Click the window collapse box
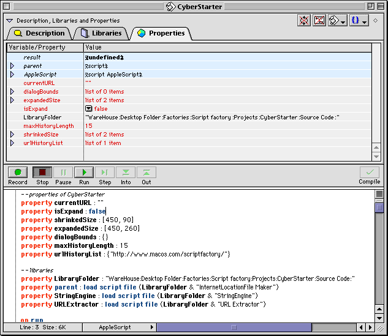 pyautogui.click(x=381, y=6)
